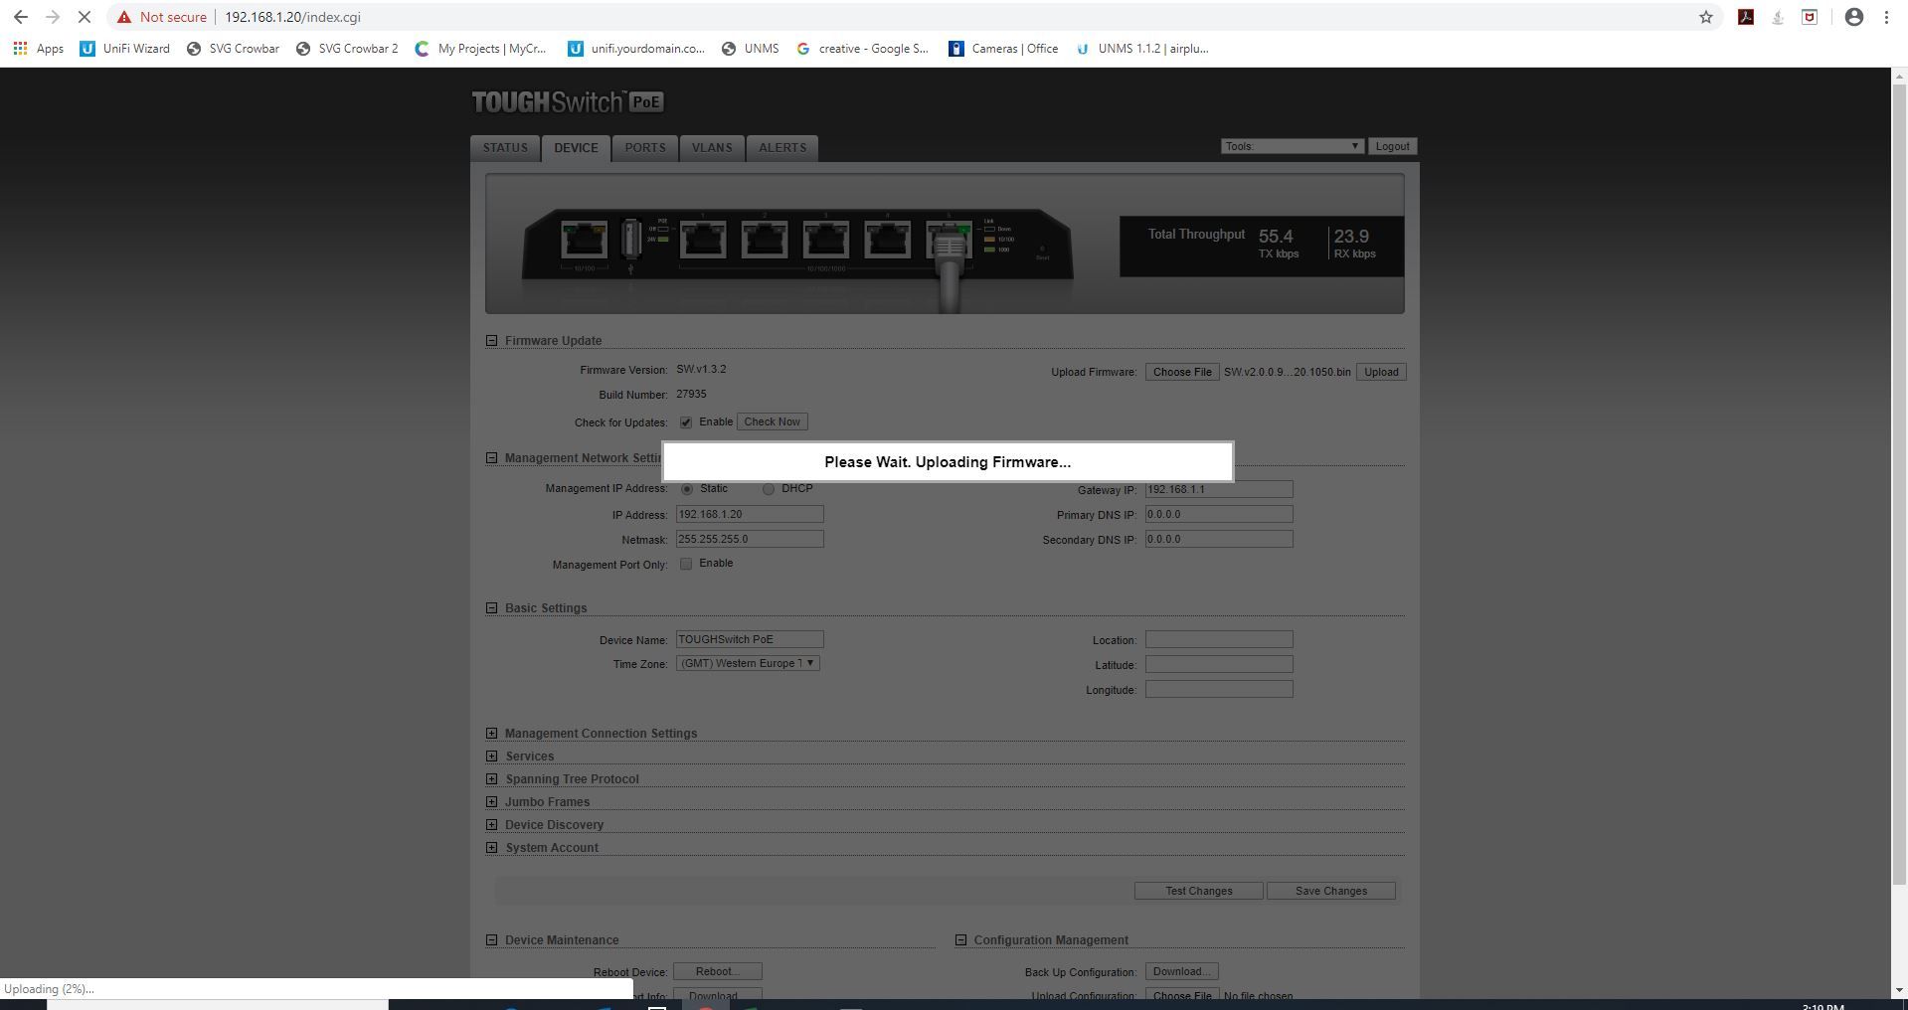Open the Tools dropdown
This screenshot has width=1908, height=1010.
click(1291, 146)
